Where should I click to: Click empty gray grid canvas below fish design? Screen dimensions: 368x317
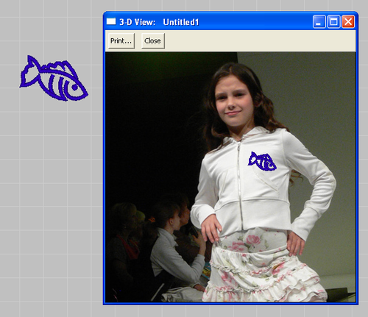point(52,196)
